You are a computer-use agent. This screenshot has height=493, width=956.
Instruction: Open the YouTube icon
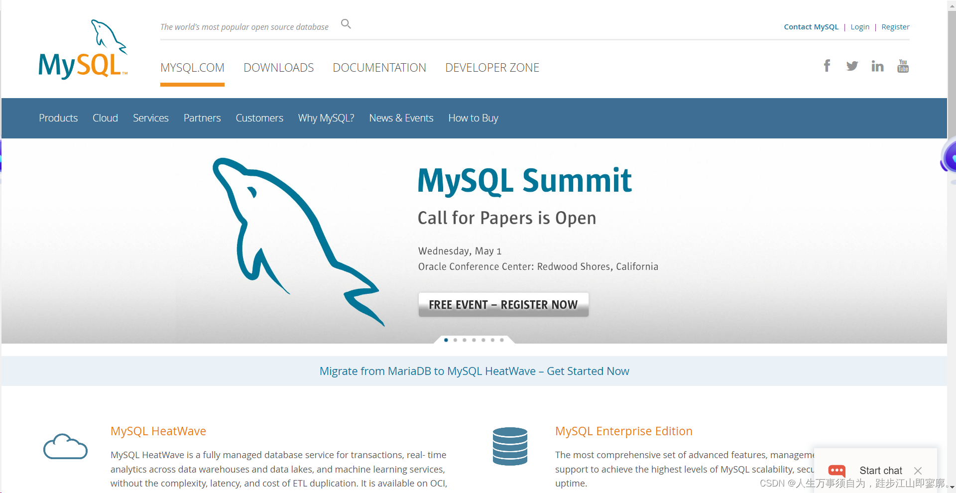(x=903, y=66)
